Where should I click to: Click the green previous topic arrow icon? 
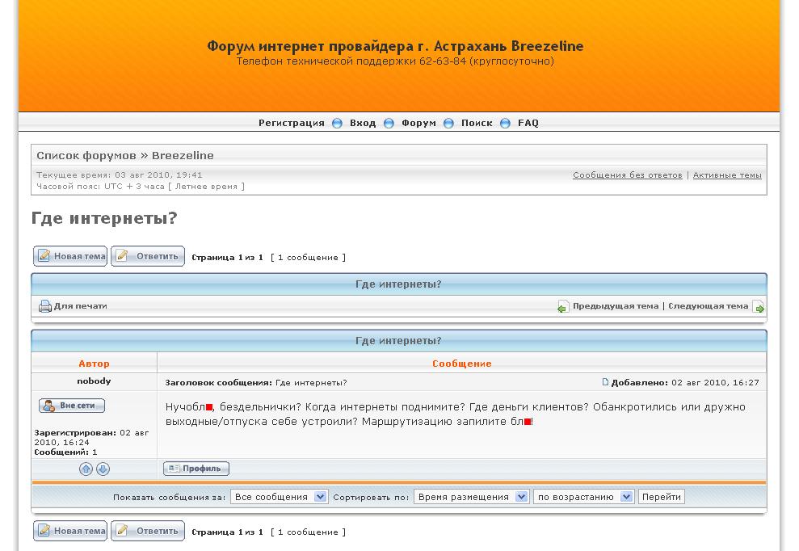point(562,306)
